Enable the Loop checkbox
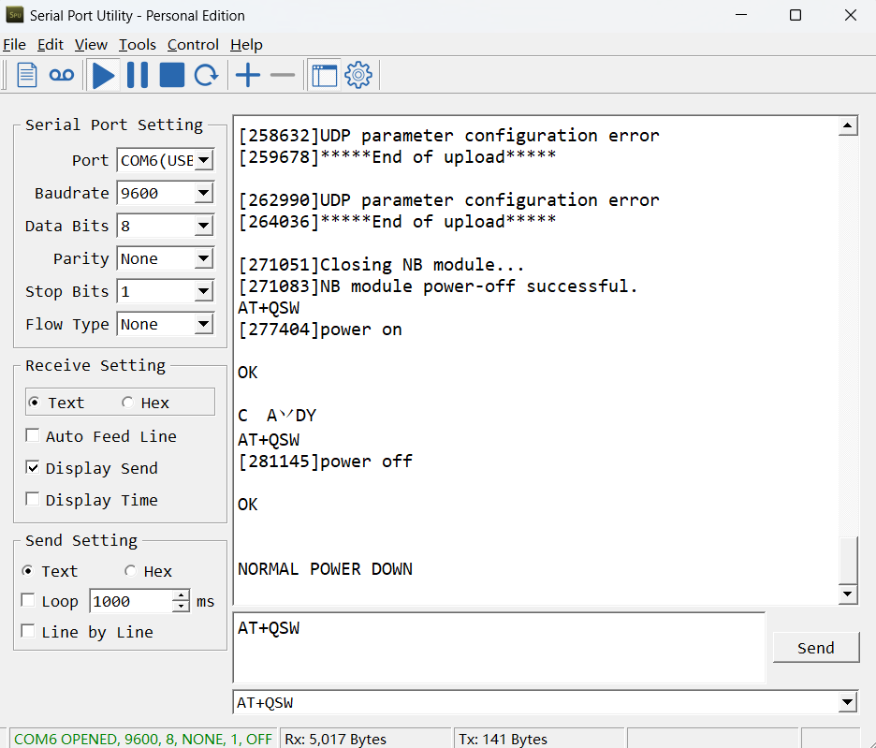 27,600
